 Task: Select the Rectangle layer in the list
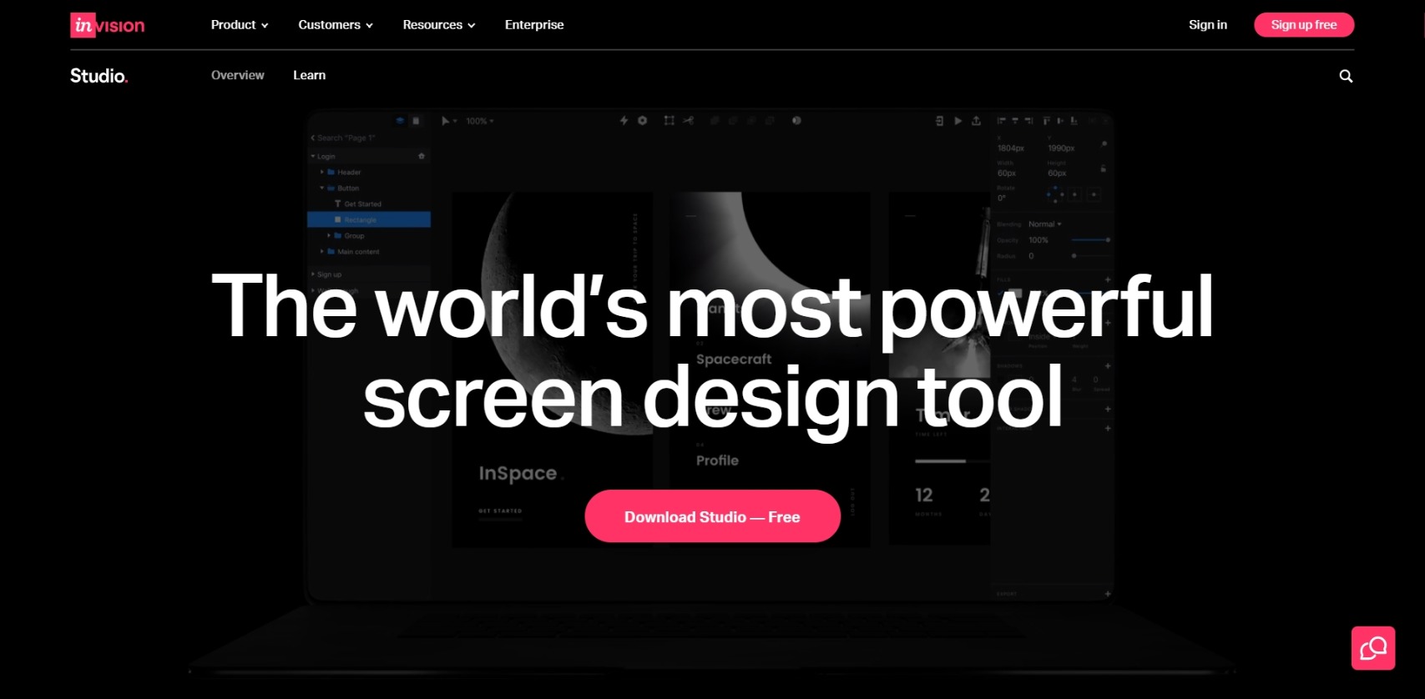(x=368, y=219)
